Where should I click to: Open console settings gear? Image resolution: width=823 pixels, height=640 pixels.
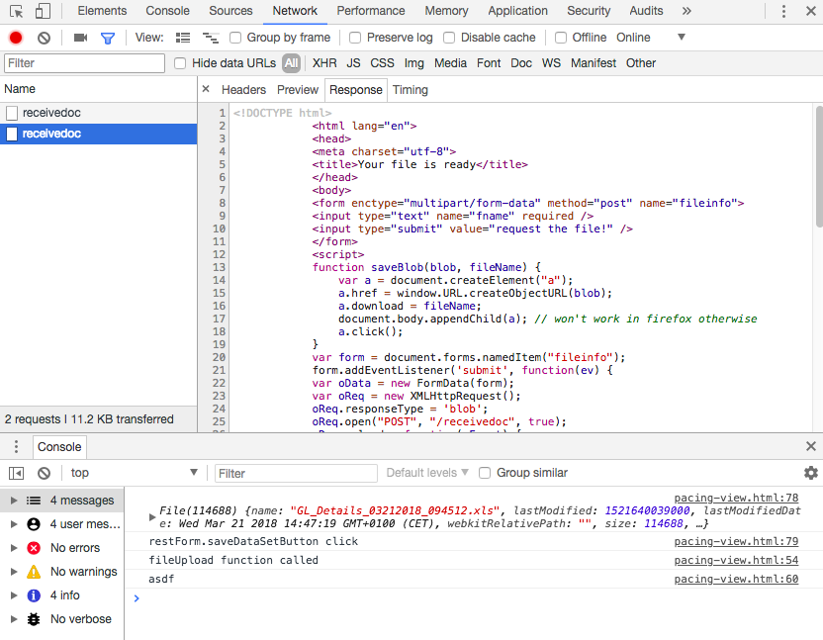coord(811,473)
